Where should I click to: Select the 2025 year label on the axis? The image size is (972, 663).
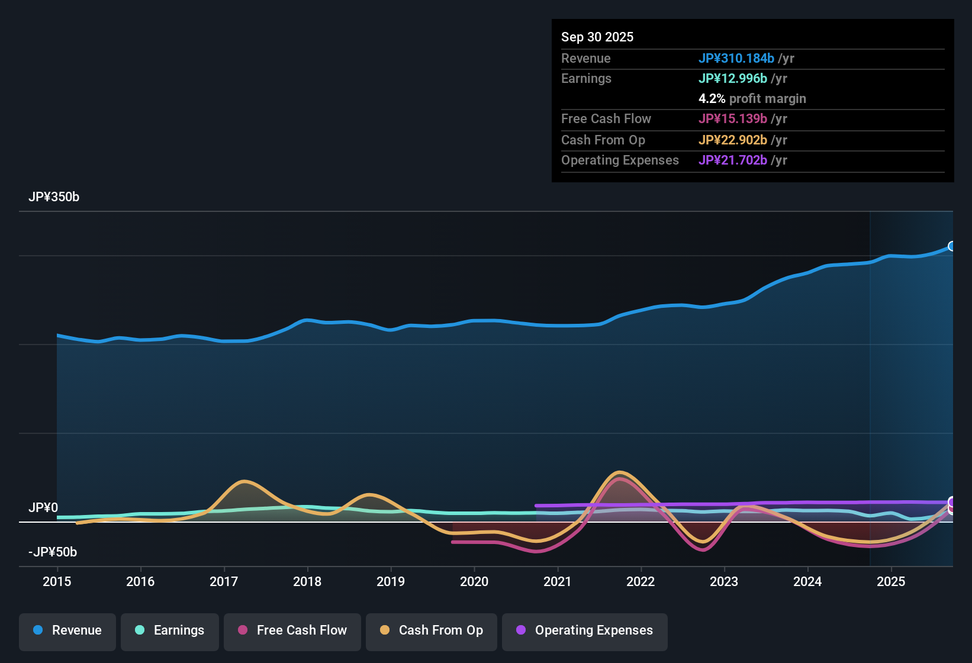click(x=891, y=582)
